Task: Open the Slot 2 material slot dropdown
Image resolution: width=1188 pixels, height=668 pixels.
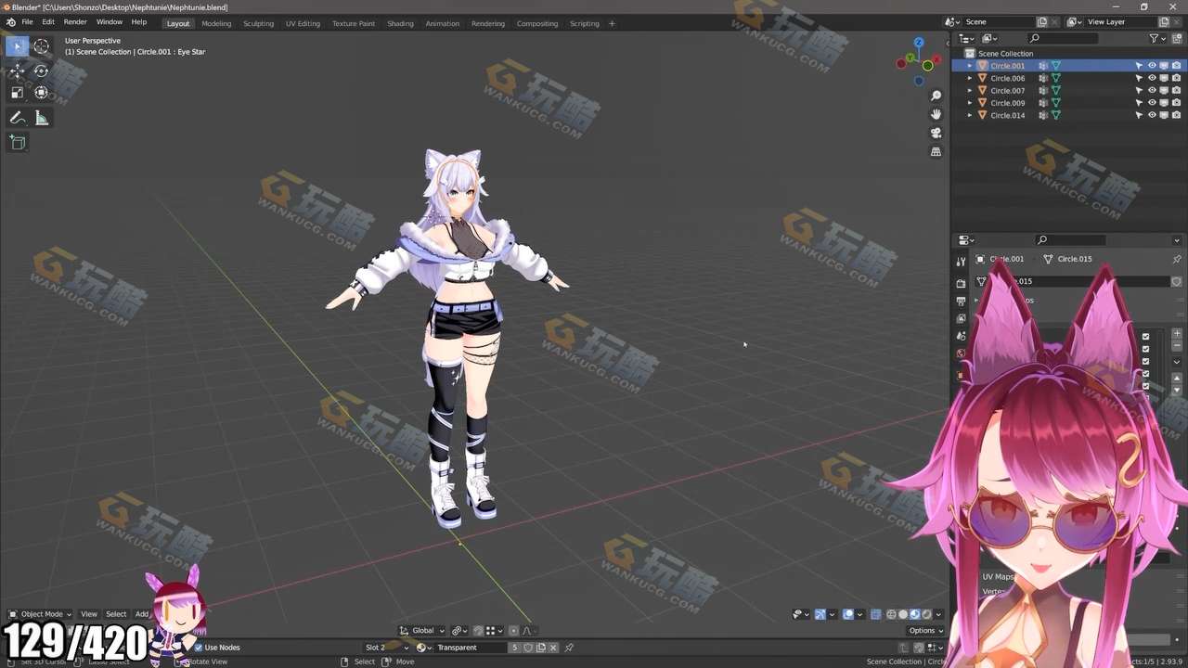Action: click(x=386, y=648)
